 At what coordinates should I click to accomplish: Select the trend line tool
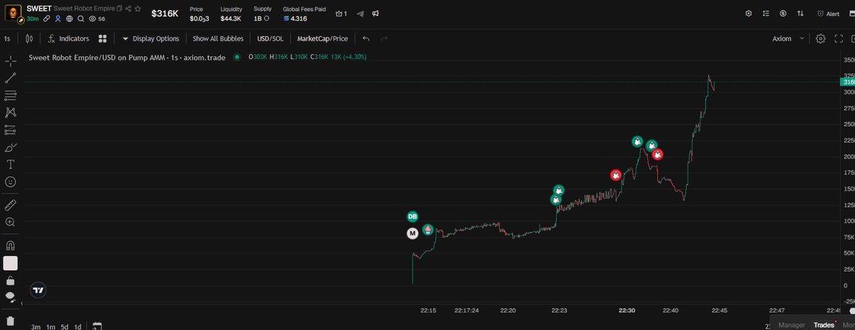click(x=11, y=78)
